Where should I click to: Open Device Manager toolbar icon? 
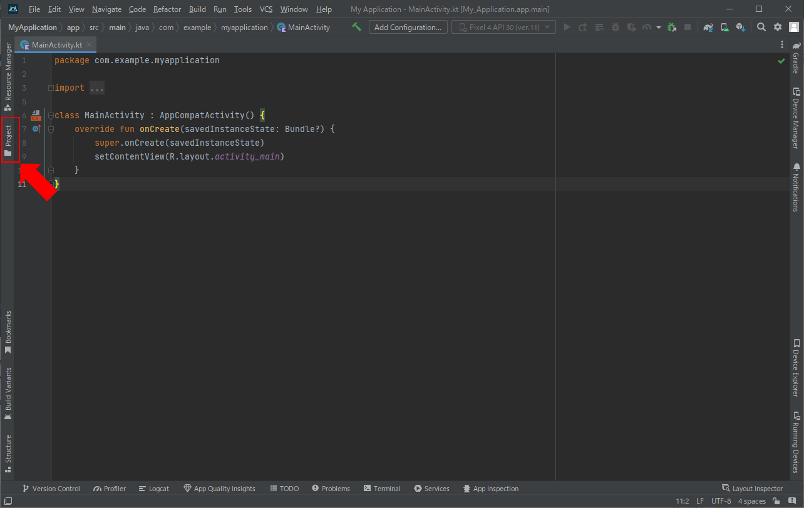[724, 27]
